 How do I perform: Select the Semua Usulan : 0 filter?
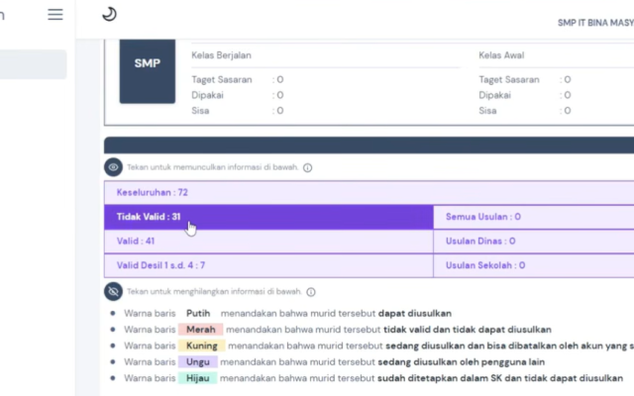point(534,217)
